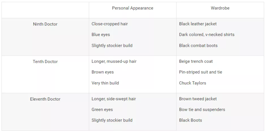Click Black leather jacket text
266x133 pixels.
click(198, 24)
